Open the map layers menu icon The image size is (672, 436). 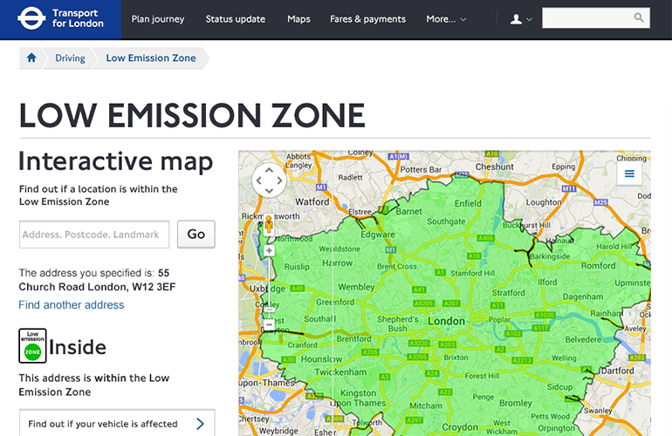pyautogui.click(x=628, y=174)
